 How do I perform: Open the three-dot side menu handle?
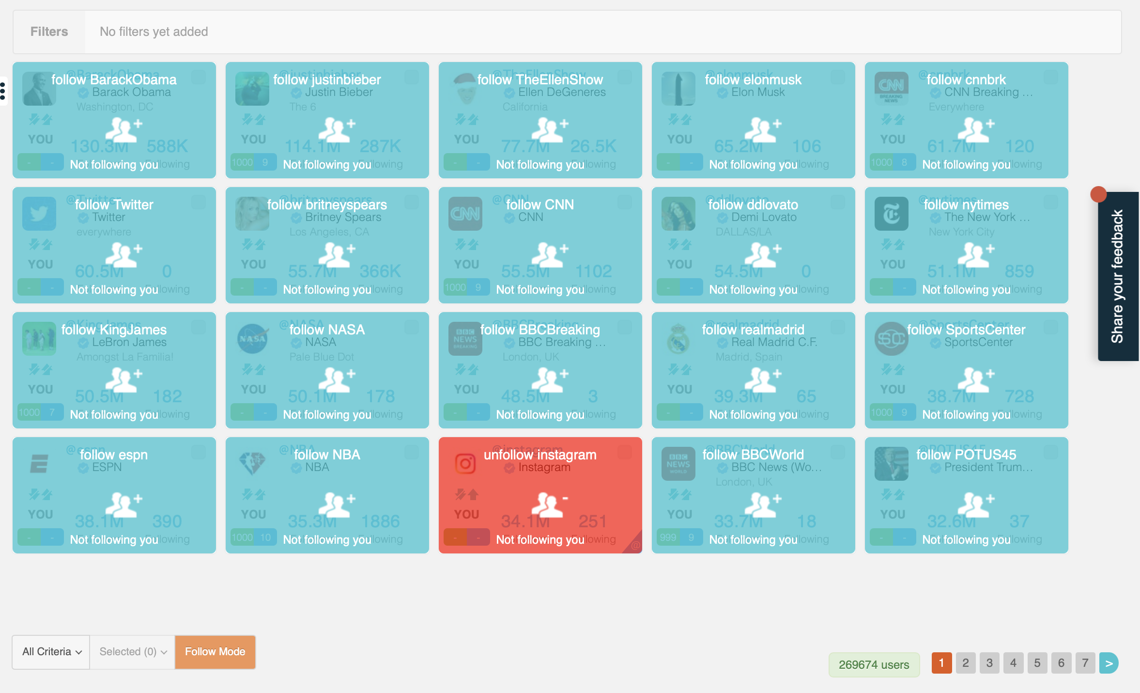point(3,91)
